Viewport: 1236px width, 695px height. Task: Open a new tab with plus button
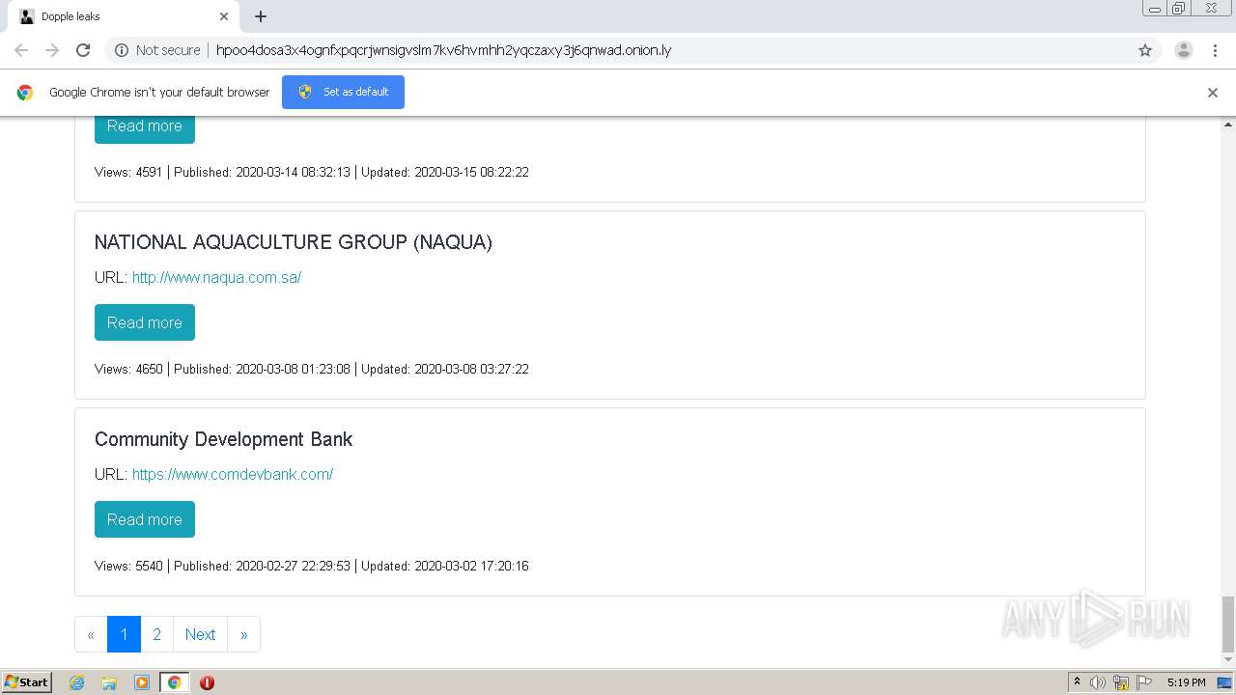261,16
